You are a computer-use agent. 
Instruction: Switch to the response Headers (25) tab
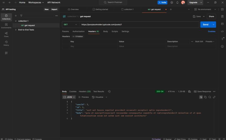point(85,92)
